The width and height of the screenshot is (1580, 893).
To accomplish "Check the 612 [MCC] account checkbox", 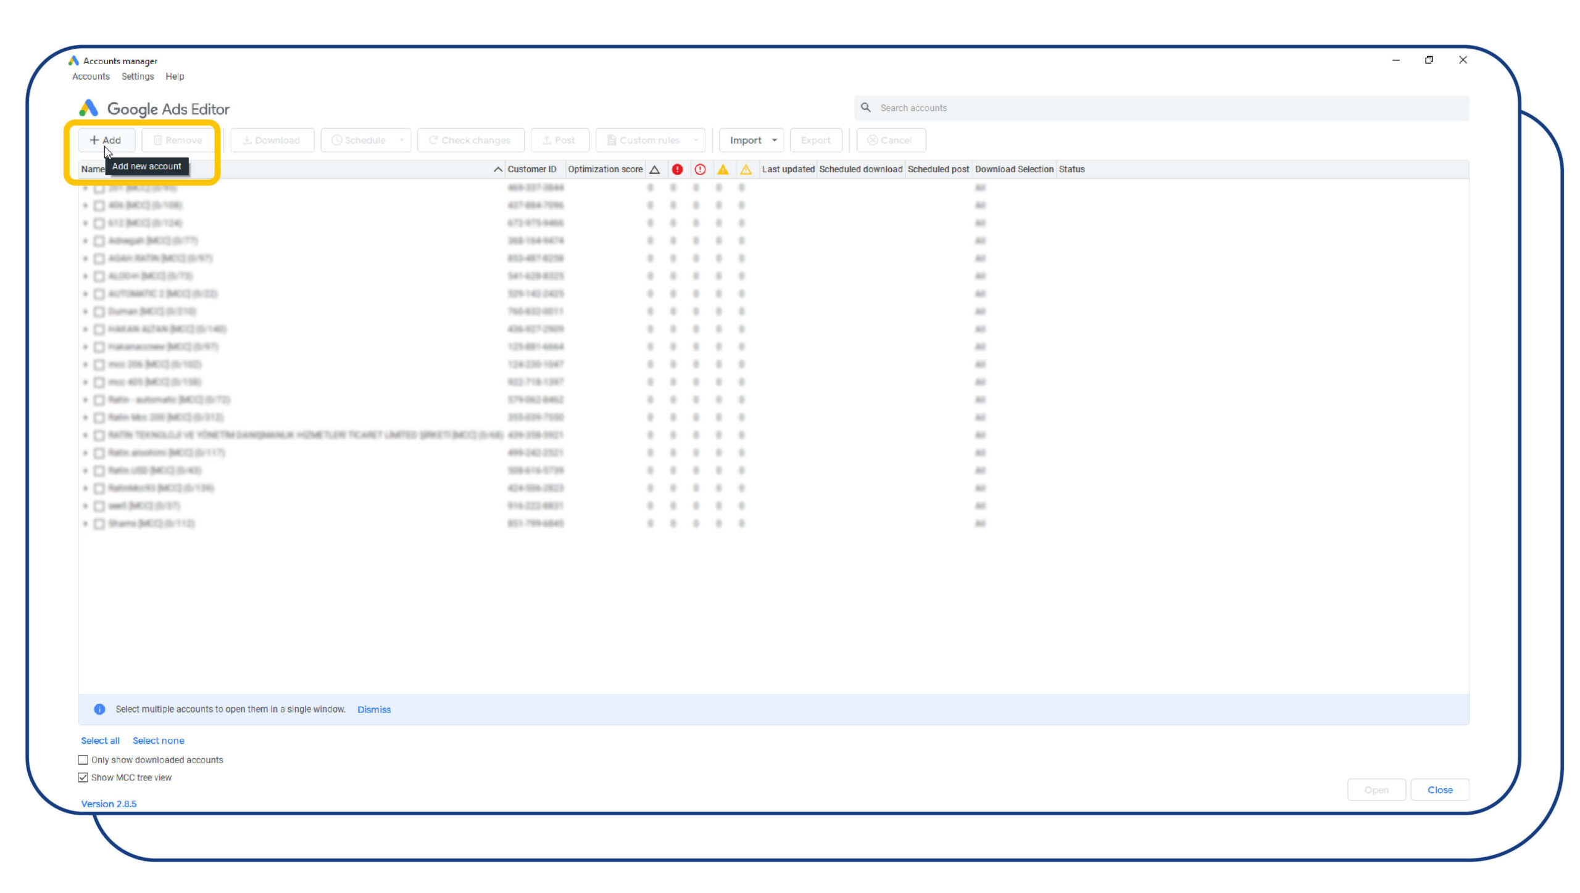I will pyautogui.click(x=99, y=223).
